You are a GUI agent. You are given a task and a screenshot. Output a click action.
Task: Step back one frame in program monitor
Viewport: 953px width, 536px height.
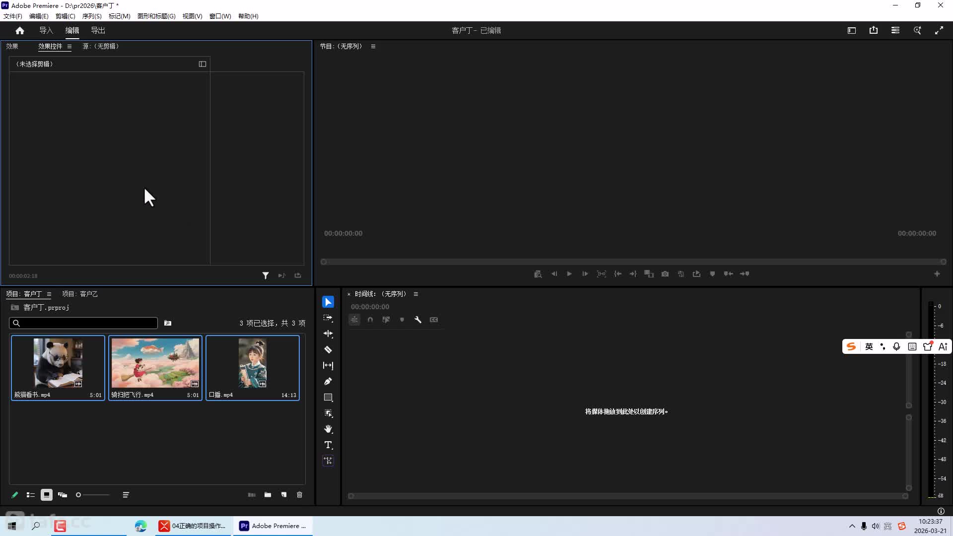[x=554, y=274]
